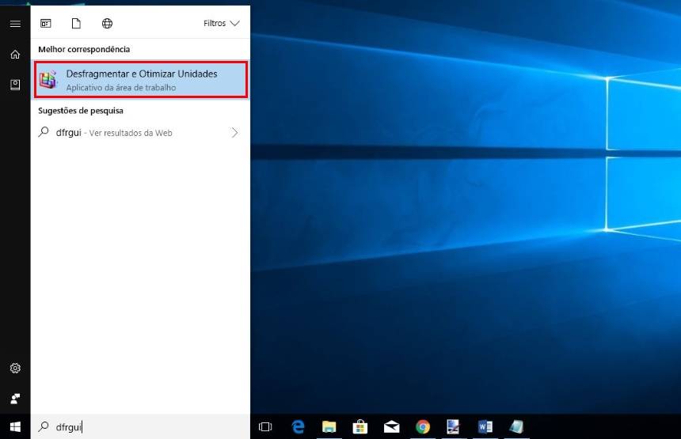Image resolution: width=681 pixels, height=439 pixels.
Task: Open Microsoft Store from the taskbar
Action: (x=360, y=427)
